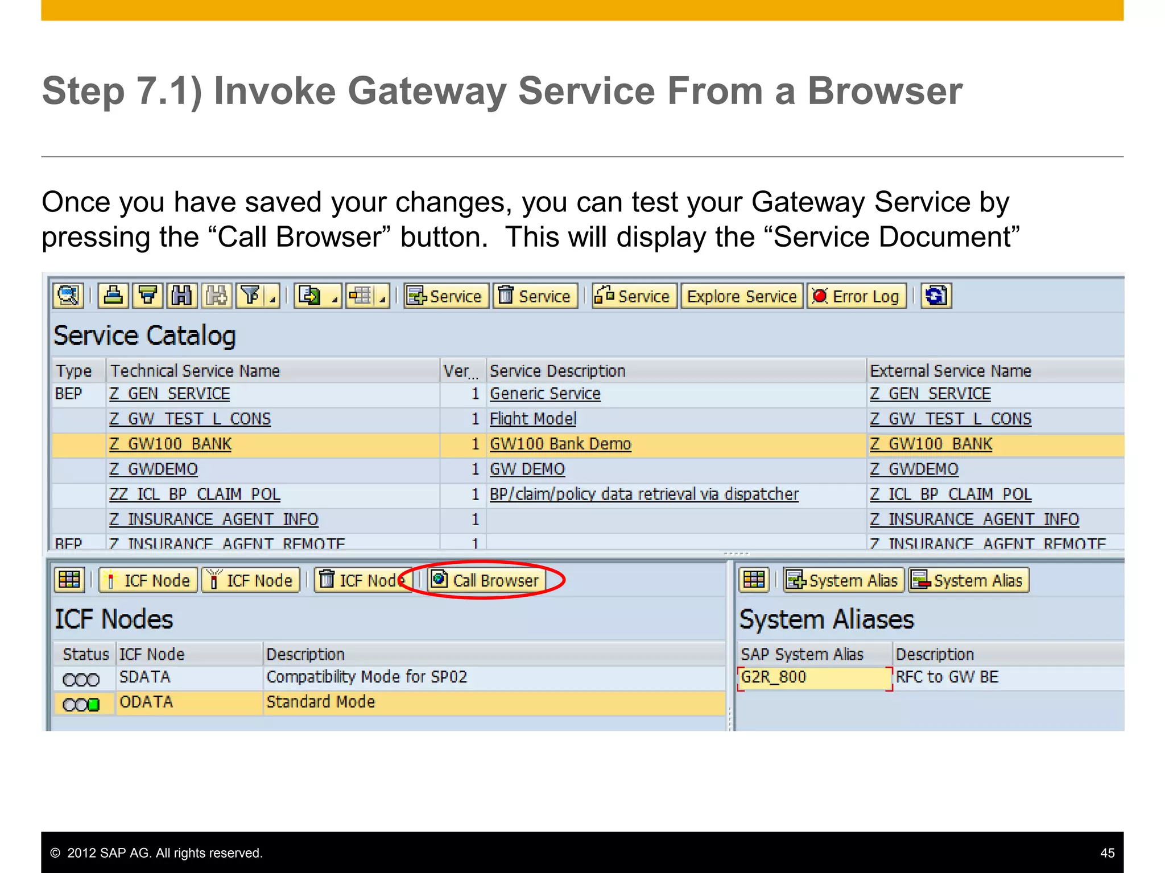Click the Find binoculars icon

coord(182,296)
